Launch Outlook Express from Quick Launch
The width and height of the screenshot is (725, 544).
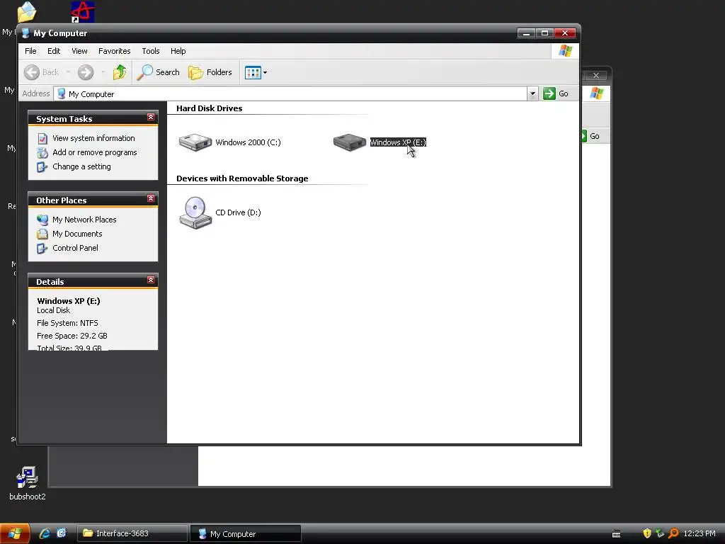62,533
